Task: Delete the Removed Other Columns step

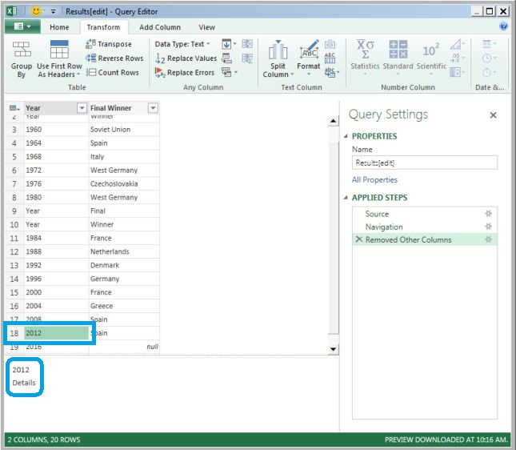Action: pyautogui.click(x=358, y=239)
